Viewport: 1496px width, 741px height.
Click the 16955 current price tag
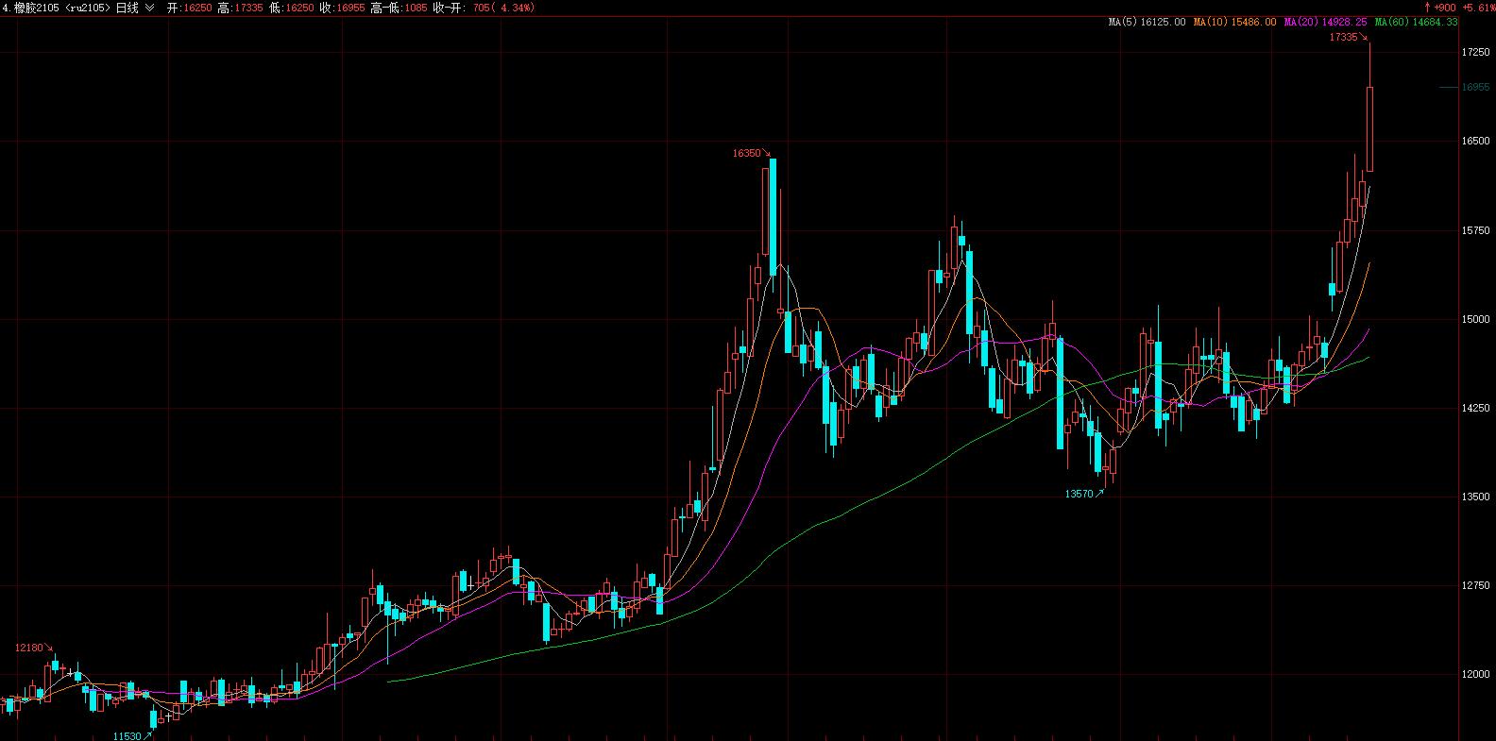(1475, 88)
